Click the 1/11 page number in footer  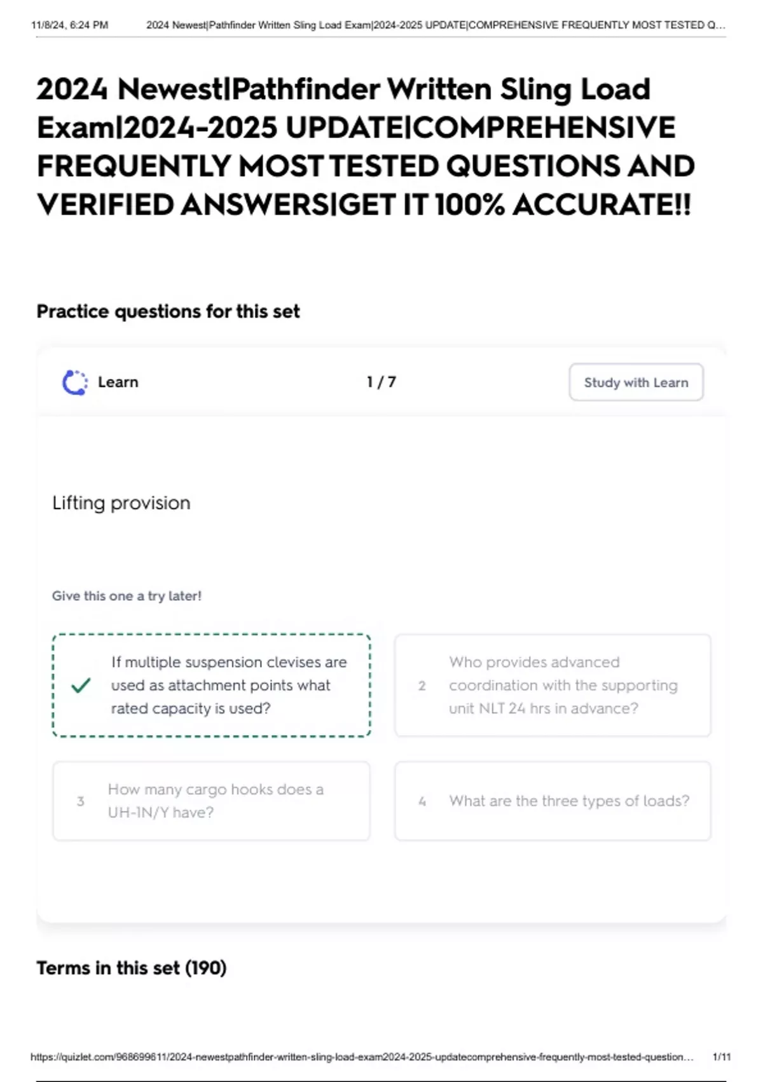[x=721, y=1057]
